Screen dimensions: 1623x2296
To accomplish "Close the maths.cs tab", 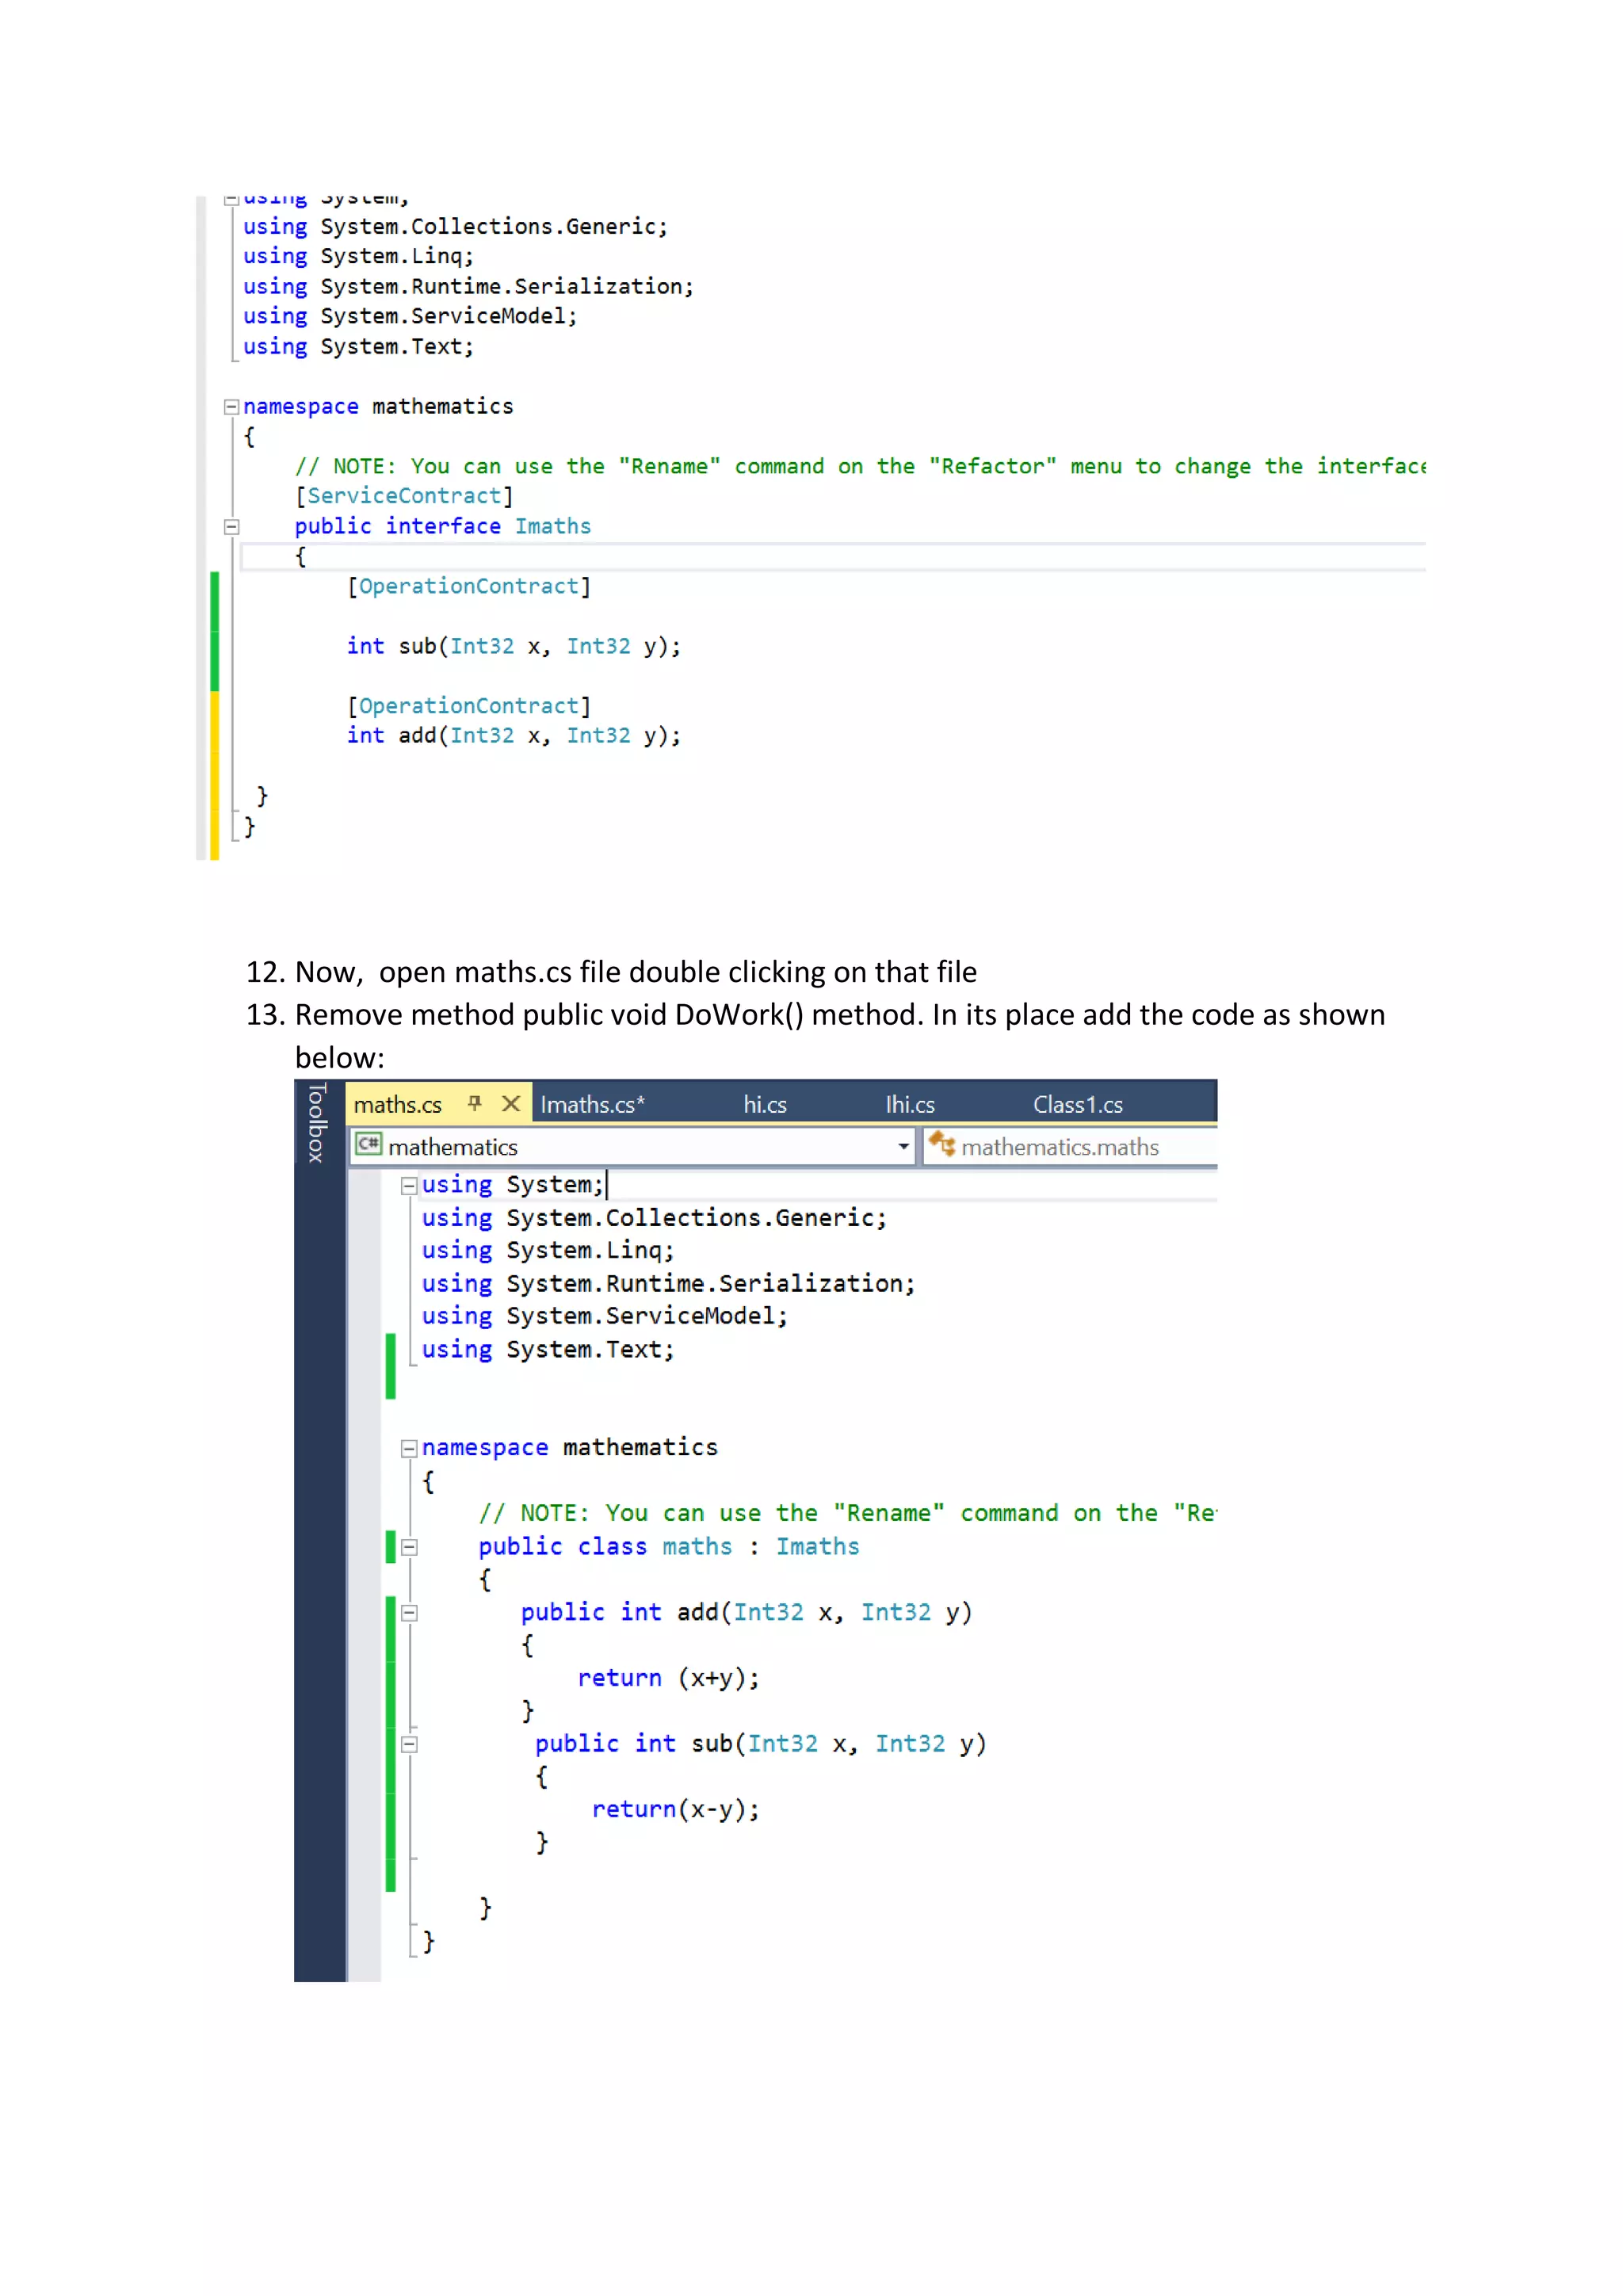I will coord(511,1103).
